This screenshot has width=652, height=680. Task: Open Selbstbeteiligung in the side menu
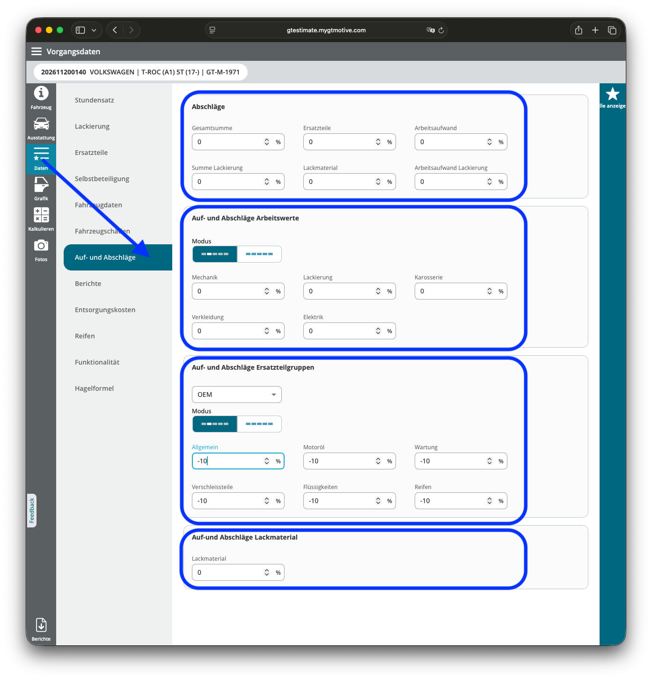coord(118,179)
